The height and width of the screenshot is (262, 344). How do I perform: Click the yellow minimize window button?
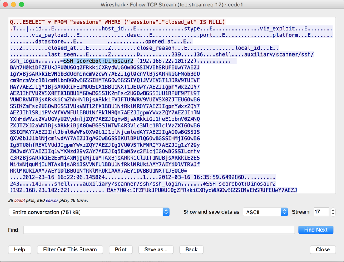13,4
